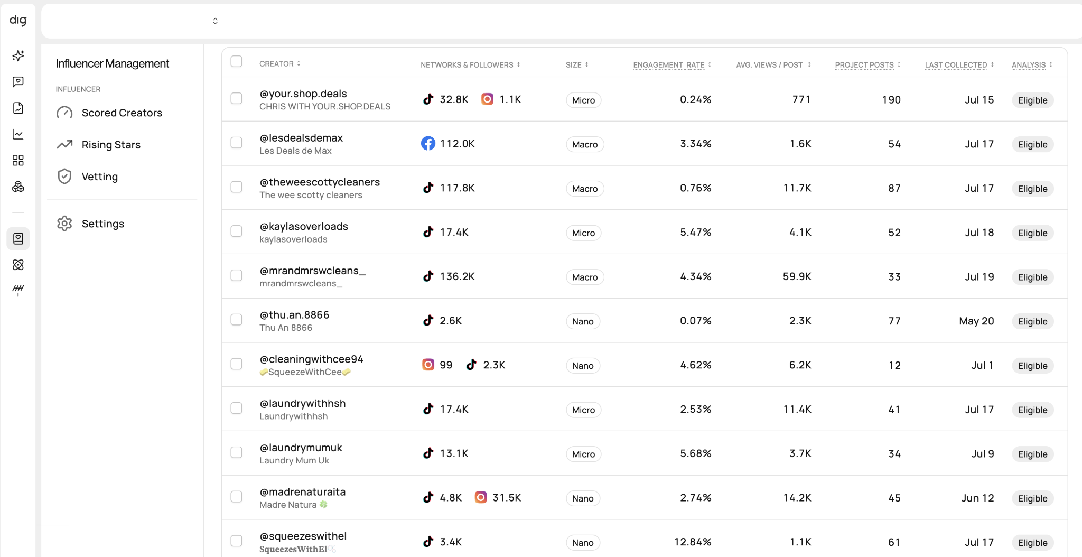Open the sparkle AI icon in sidebar
Image resolution: width=1082 pixels, height=557 pixels.
coord(18,55)
